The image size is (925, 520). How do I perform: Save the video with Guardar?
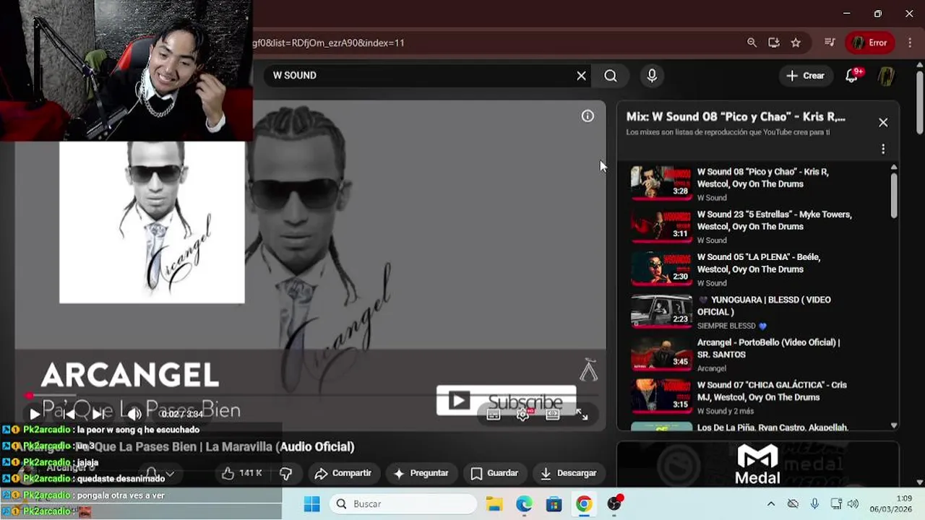(494, 473)
